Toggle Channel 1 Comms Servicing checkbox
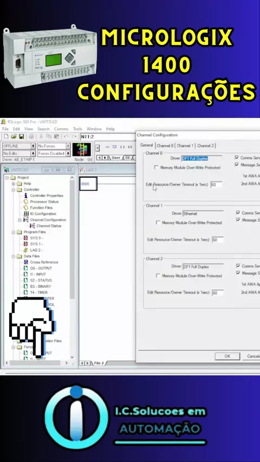The height and width of the screenshot is (462, 260). click(x=238, y=213)
